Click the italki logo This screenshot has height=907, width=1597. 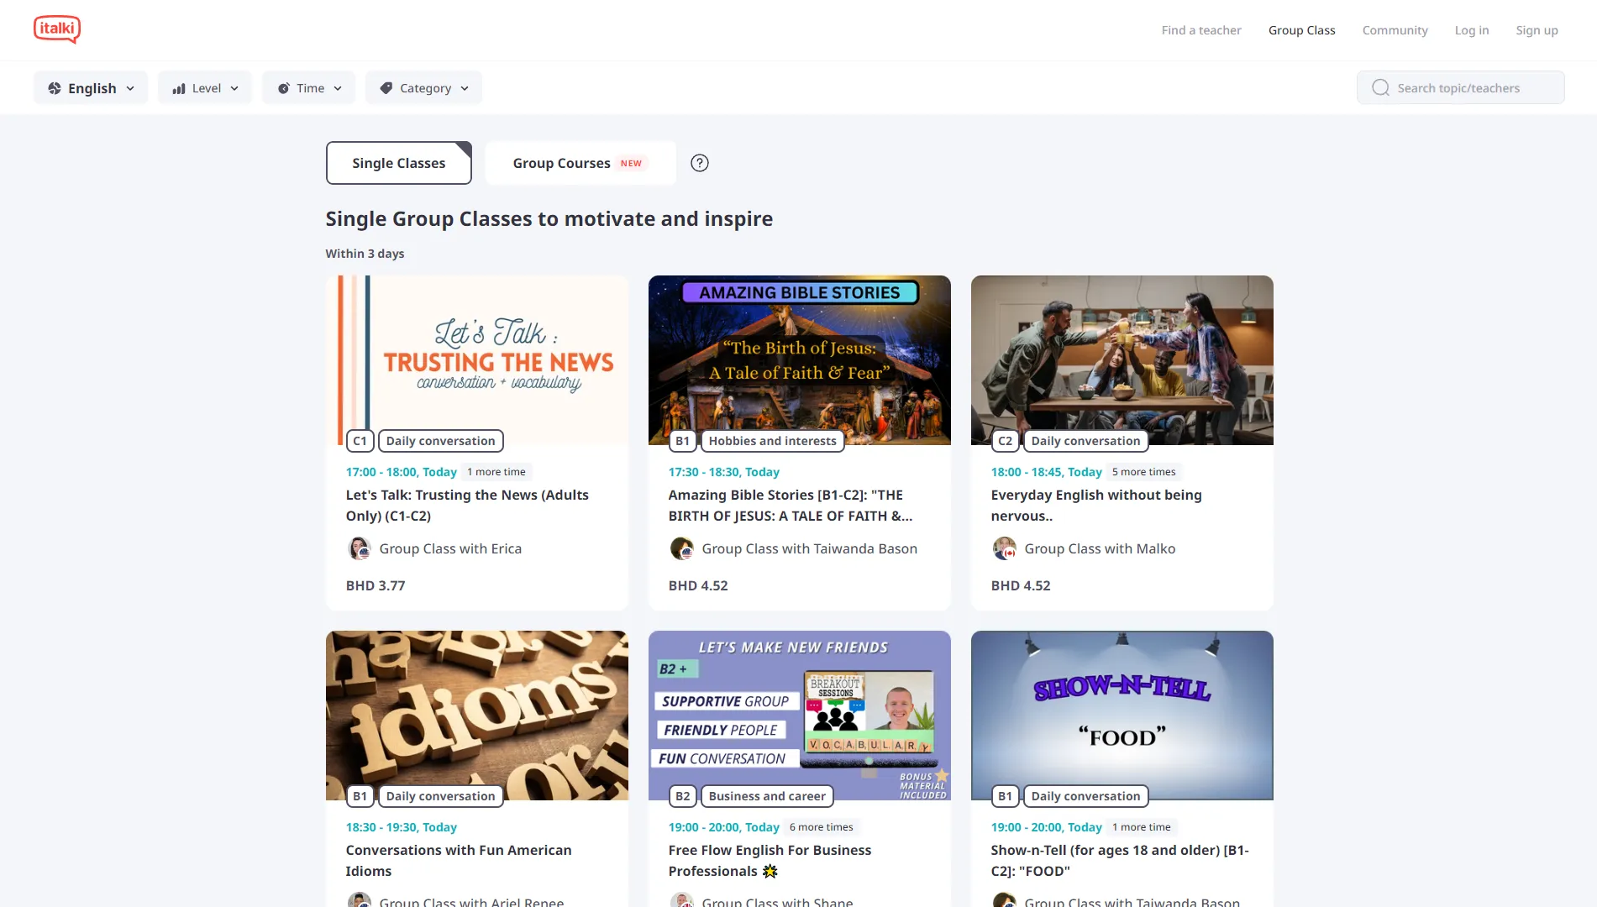[x=57, y=29]
